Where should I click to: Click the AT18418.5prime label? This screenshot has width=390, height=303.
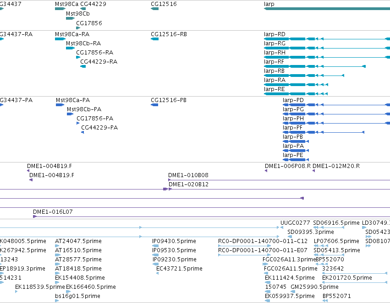(x=78, y=269)
